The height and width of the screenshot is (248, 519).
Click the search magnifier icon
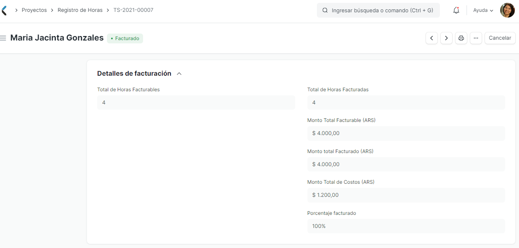tap(325, 10)
